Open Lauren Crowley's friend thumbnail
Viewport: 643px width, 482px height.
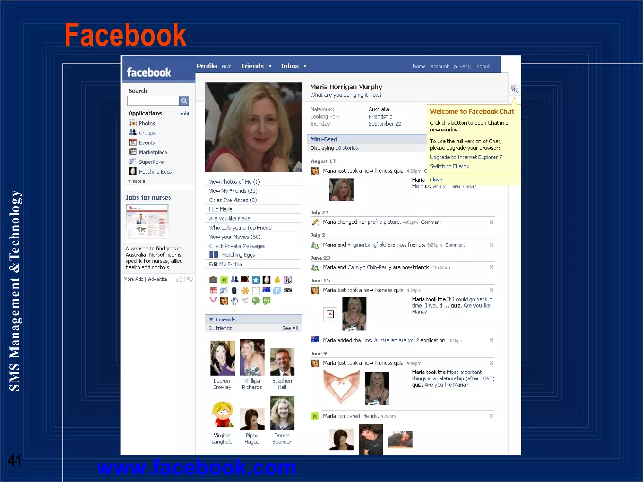[x=222, y=358]
